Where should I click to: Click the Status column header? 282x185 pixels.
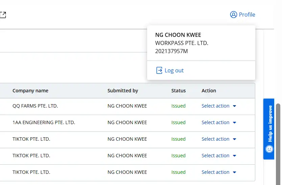click(x=179, y=91)
